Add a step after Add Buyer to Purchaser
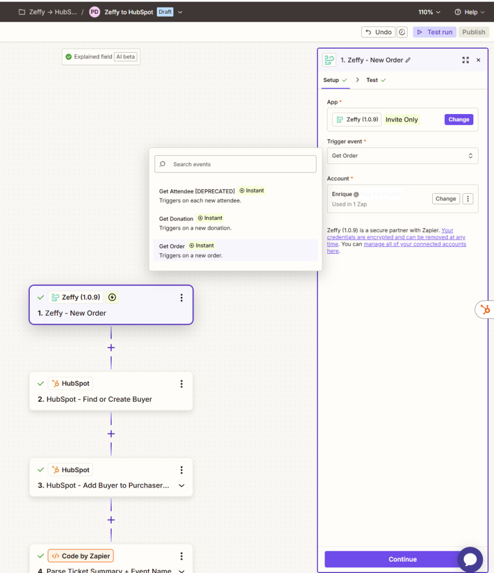Screen dimensions: 494x573 111,520
